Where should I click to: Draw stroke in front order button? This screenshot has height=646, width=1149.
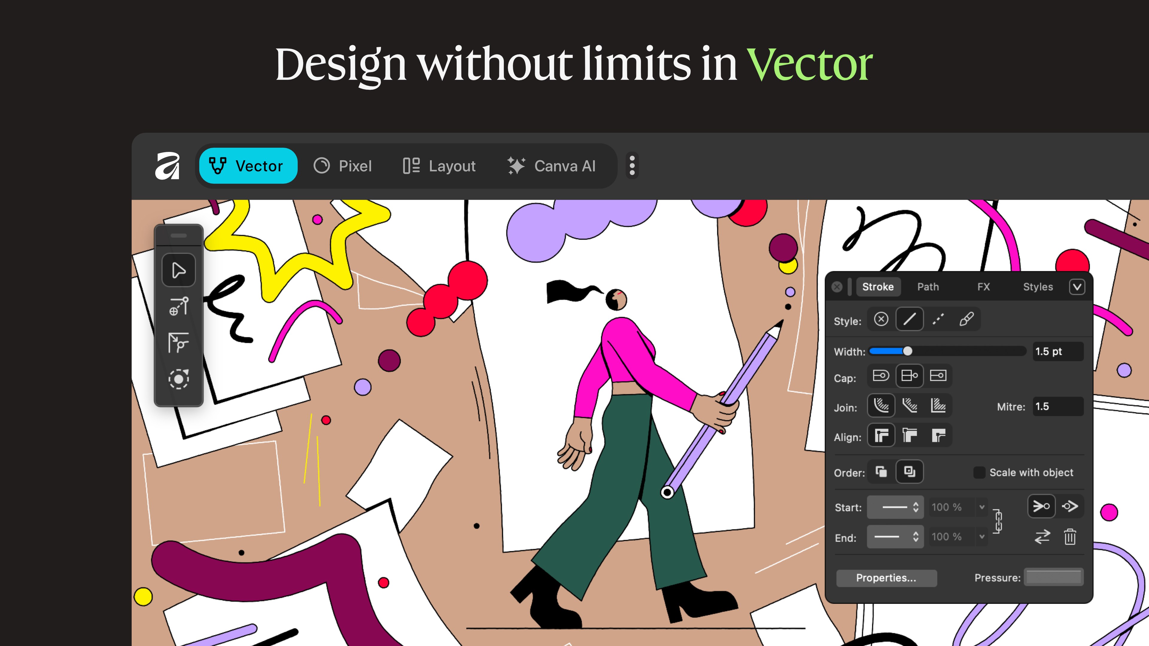pyautogui.click(x=910, y=472)
